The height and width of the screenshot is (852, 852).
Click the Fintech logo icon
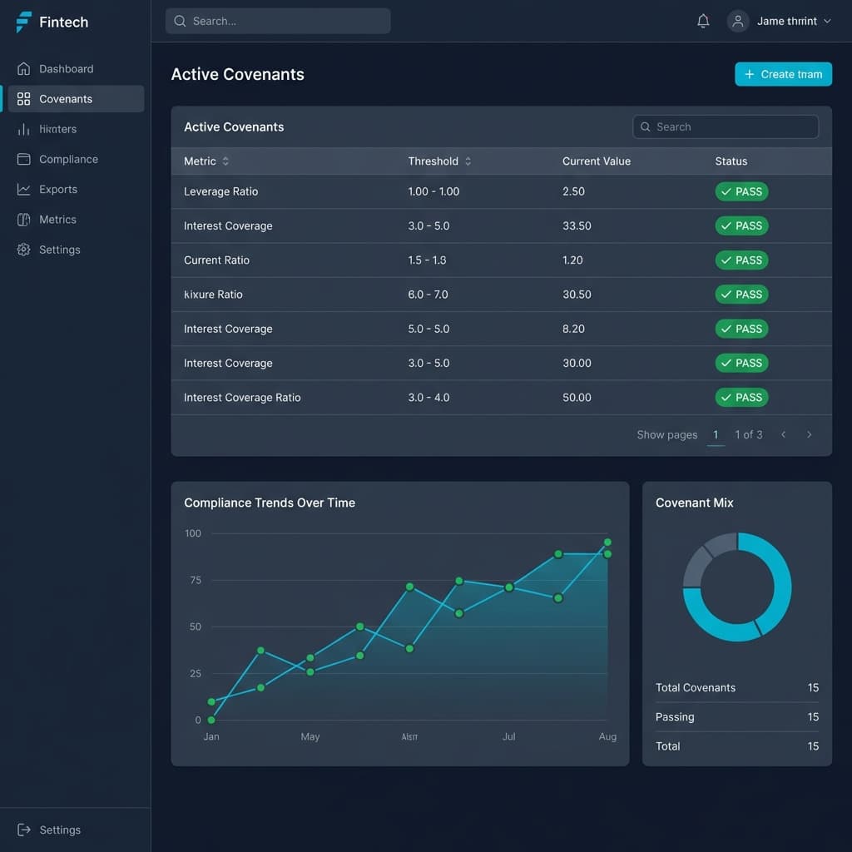pyautogui.click(x=23, y=22)
